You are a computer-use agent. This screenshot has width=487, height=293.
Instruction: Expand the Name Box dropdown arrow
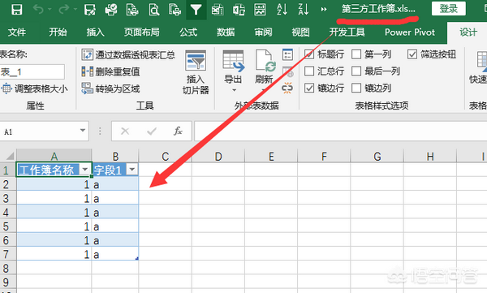coord(83,131)
